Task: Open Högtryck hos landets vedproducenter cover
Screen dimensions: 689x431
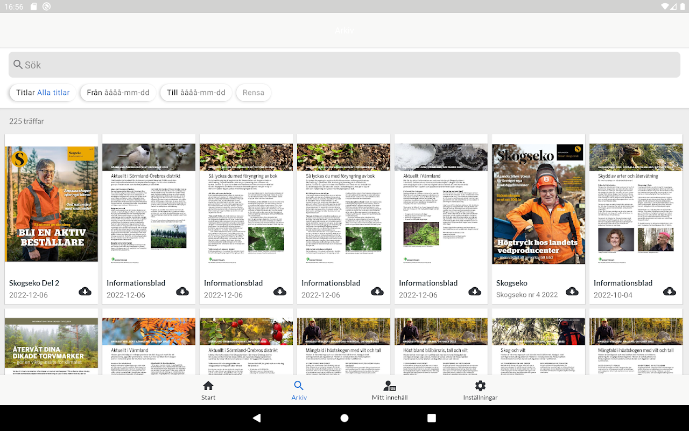Action: click(x=539, y=204)
